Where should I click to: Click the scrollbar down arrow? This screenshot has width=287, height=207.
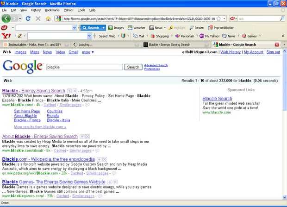coord(284,197)
